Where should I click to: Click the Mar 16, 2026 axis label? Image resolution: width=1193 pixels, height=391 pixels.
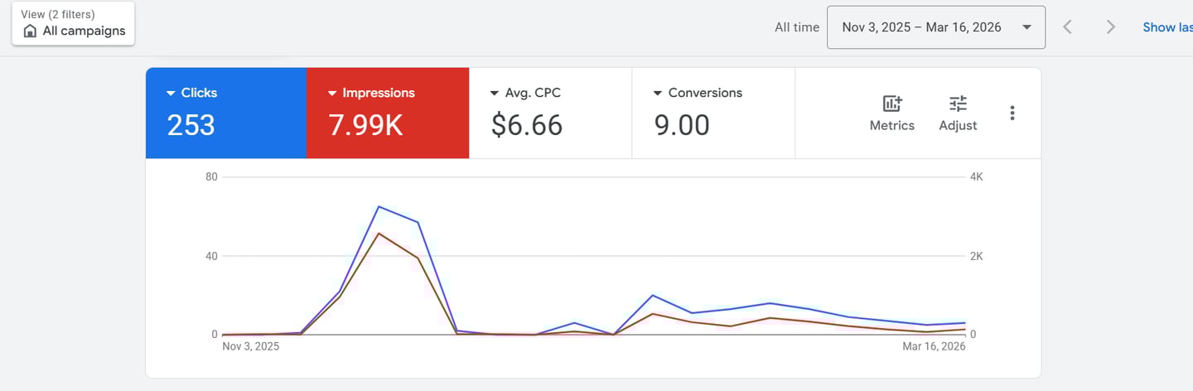(934, 347)
